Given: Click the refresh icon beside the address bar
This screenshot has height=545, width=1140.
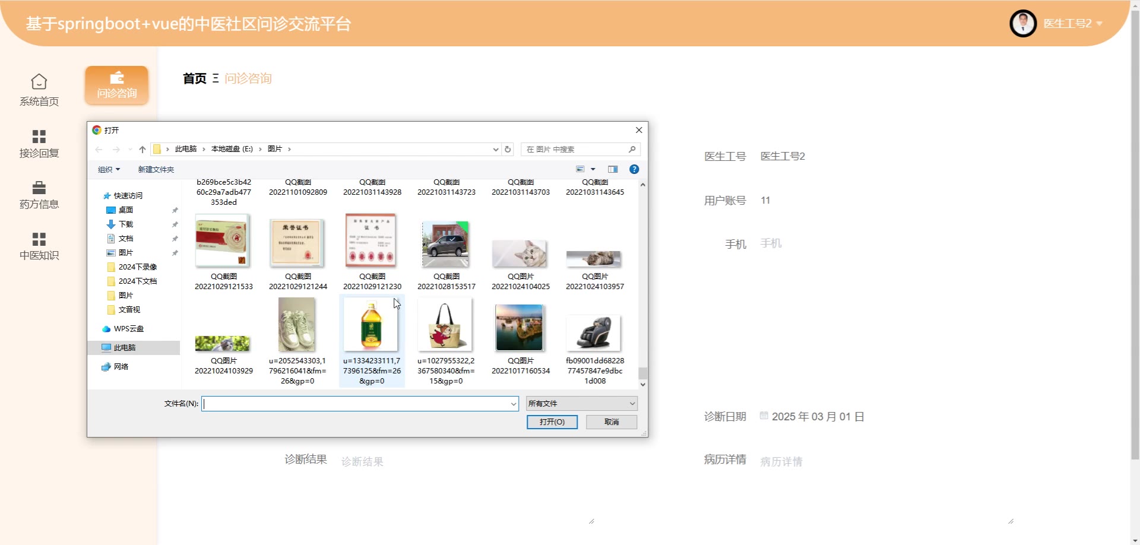Looking at the screenshot, I should coord(508,150).
